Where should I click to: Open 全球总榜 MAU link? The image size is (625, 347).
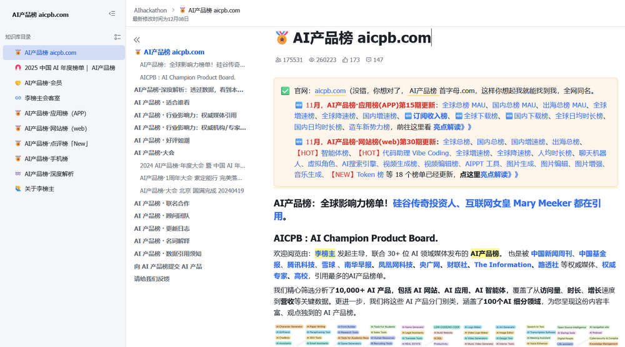(x=464, y=105)
